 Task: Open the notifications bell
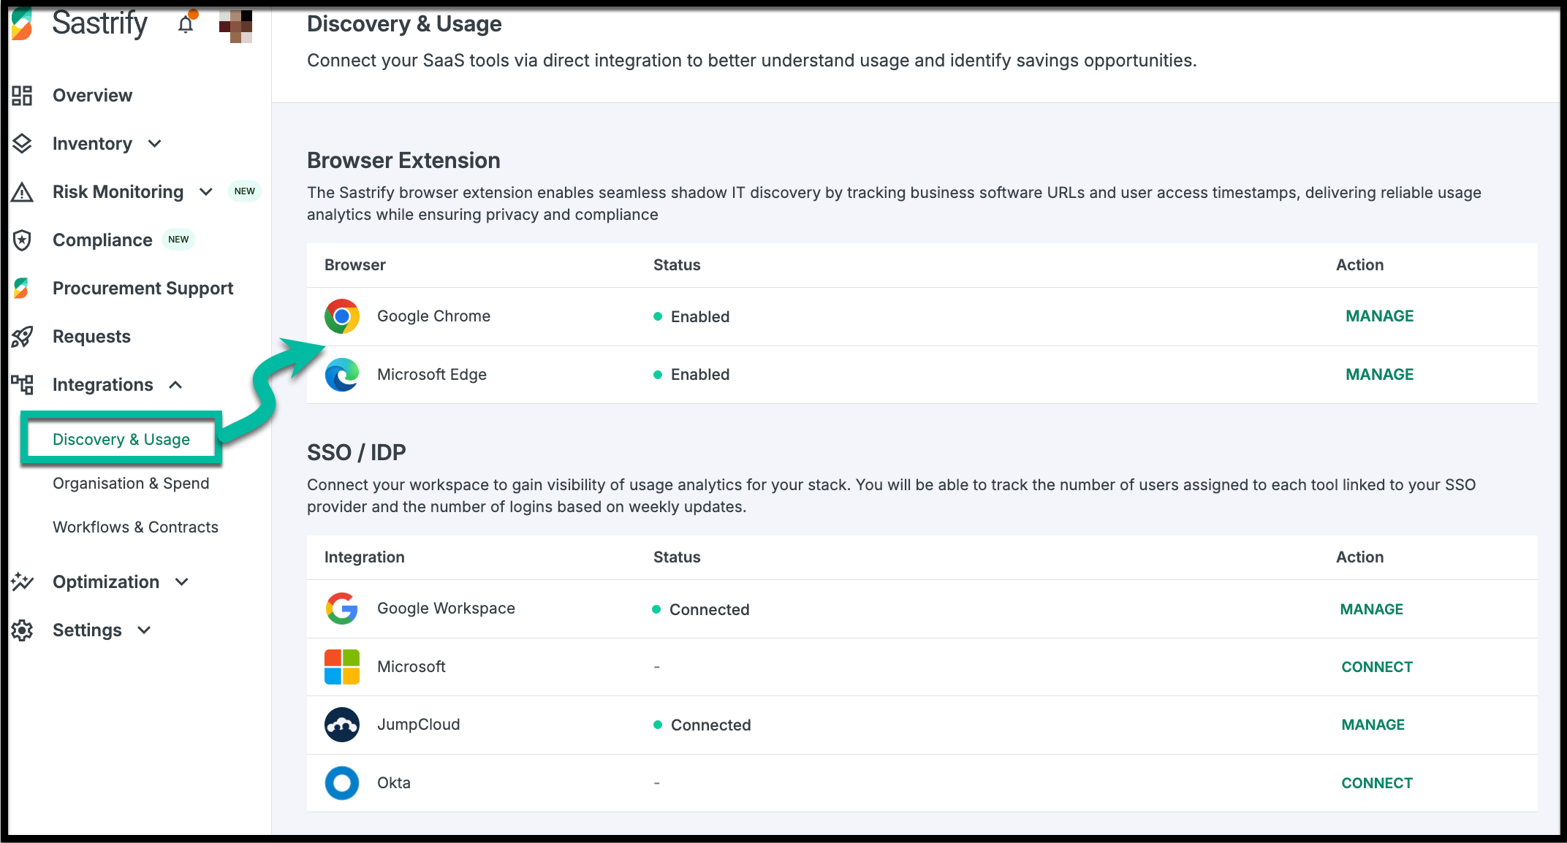(x=186, y=24)
